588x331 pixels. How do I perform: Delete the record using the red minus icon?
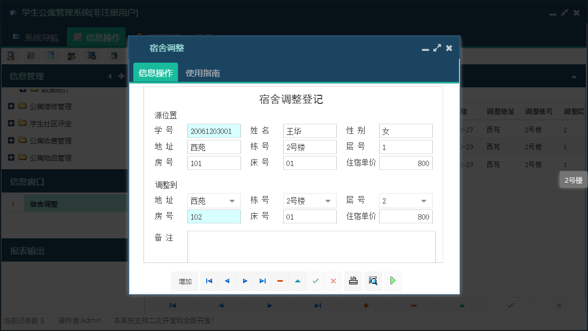[x=280, y=281]
